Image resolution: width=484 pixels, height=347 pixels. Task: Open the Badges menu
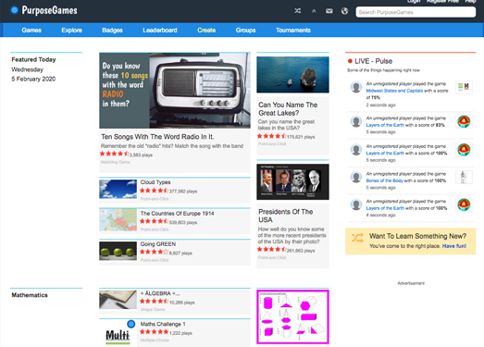pos(112,30)
